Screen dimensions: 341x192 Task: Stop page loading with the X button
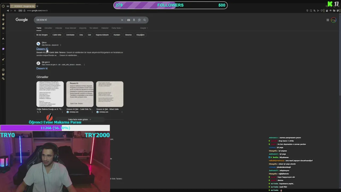(x=15, y=11)
